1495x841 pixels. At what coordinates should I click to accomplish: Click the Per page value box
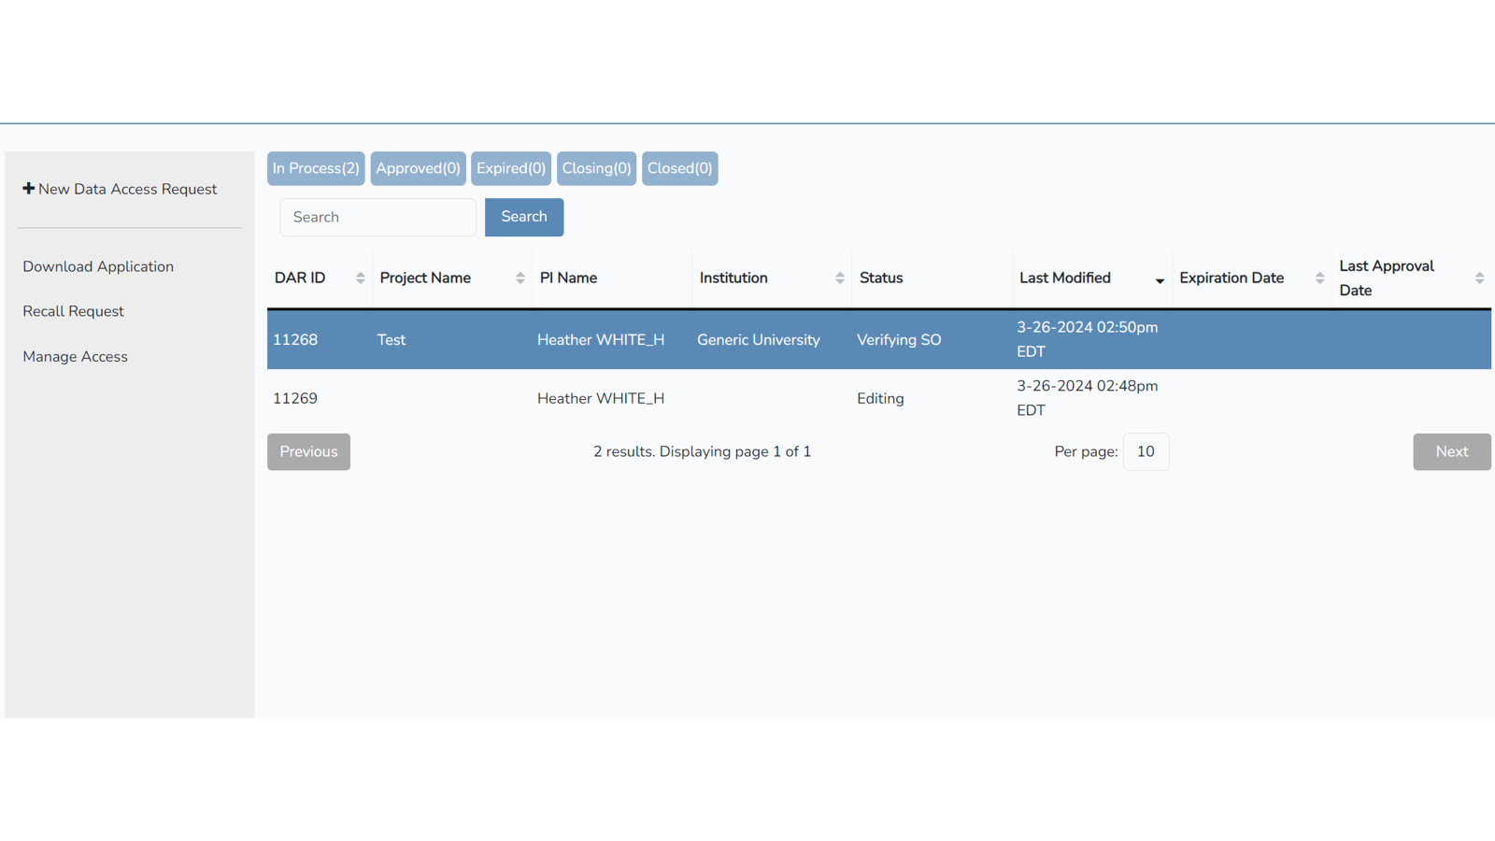pos(1145,451)
